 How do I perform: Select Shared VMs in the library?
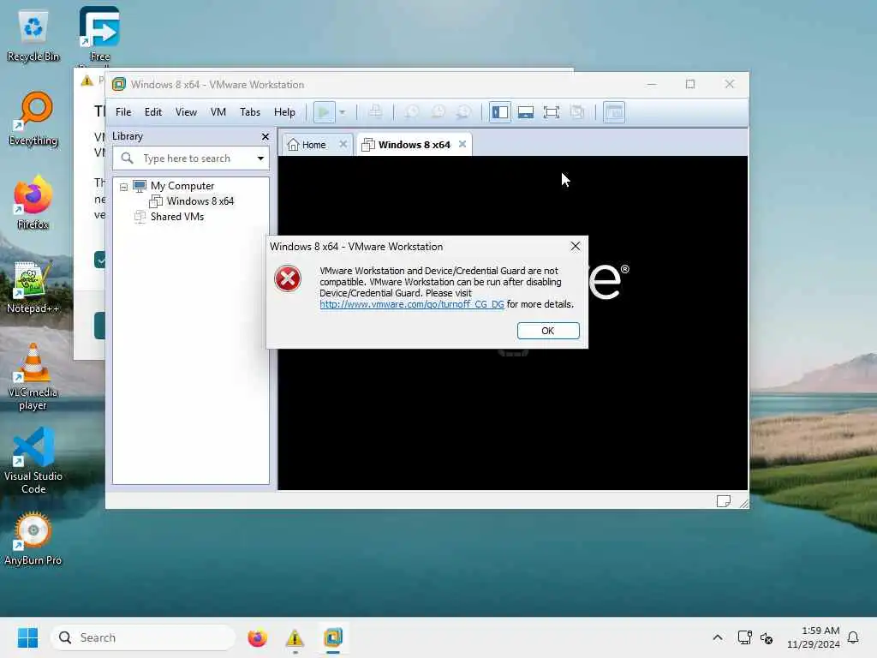click(176, 217)
